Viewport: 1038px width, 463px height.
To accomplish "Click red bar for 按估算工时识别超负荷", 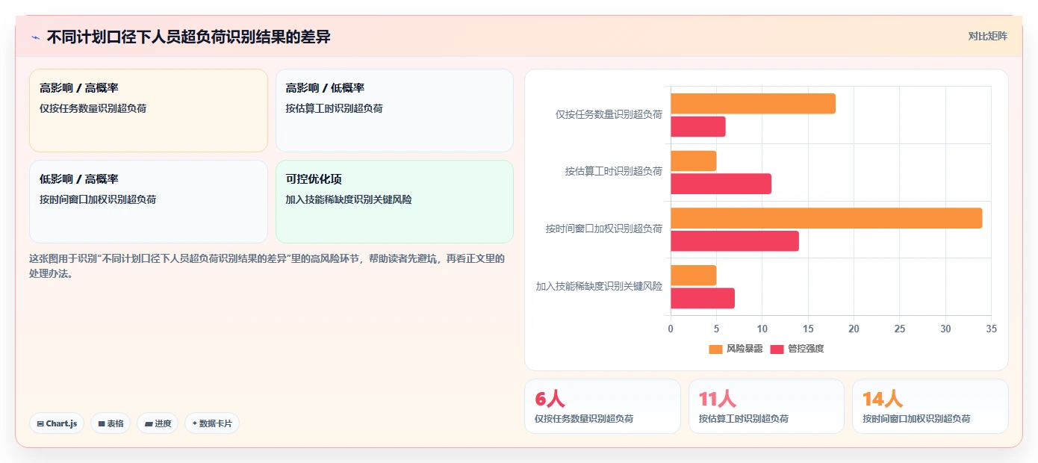I will 721,184.
